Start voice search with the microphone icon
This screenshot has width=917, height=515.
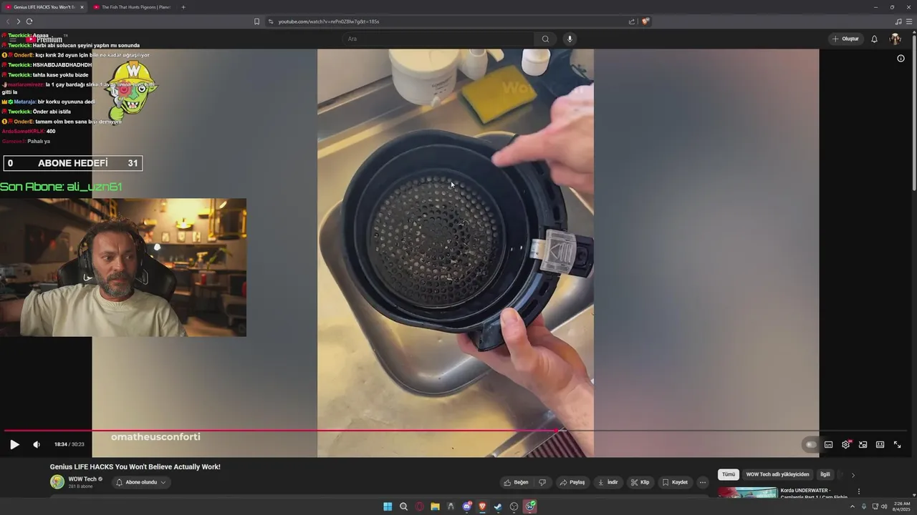[x=570, y=39]
